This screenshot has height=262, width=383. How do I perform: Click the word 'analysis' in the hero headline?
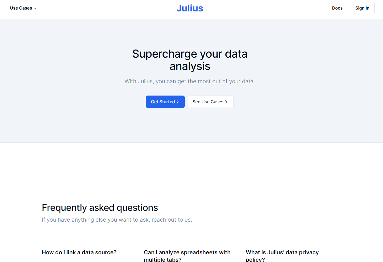click(190, 66)
